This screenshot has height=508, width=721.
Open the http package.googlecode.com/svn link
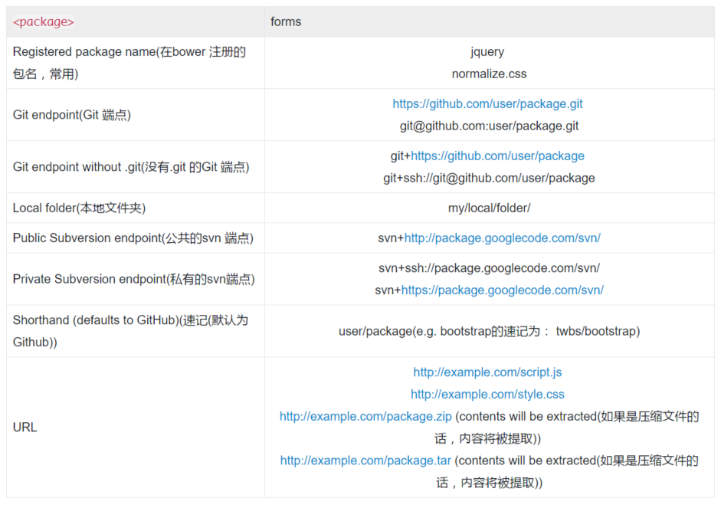click(502, 238)
